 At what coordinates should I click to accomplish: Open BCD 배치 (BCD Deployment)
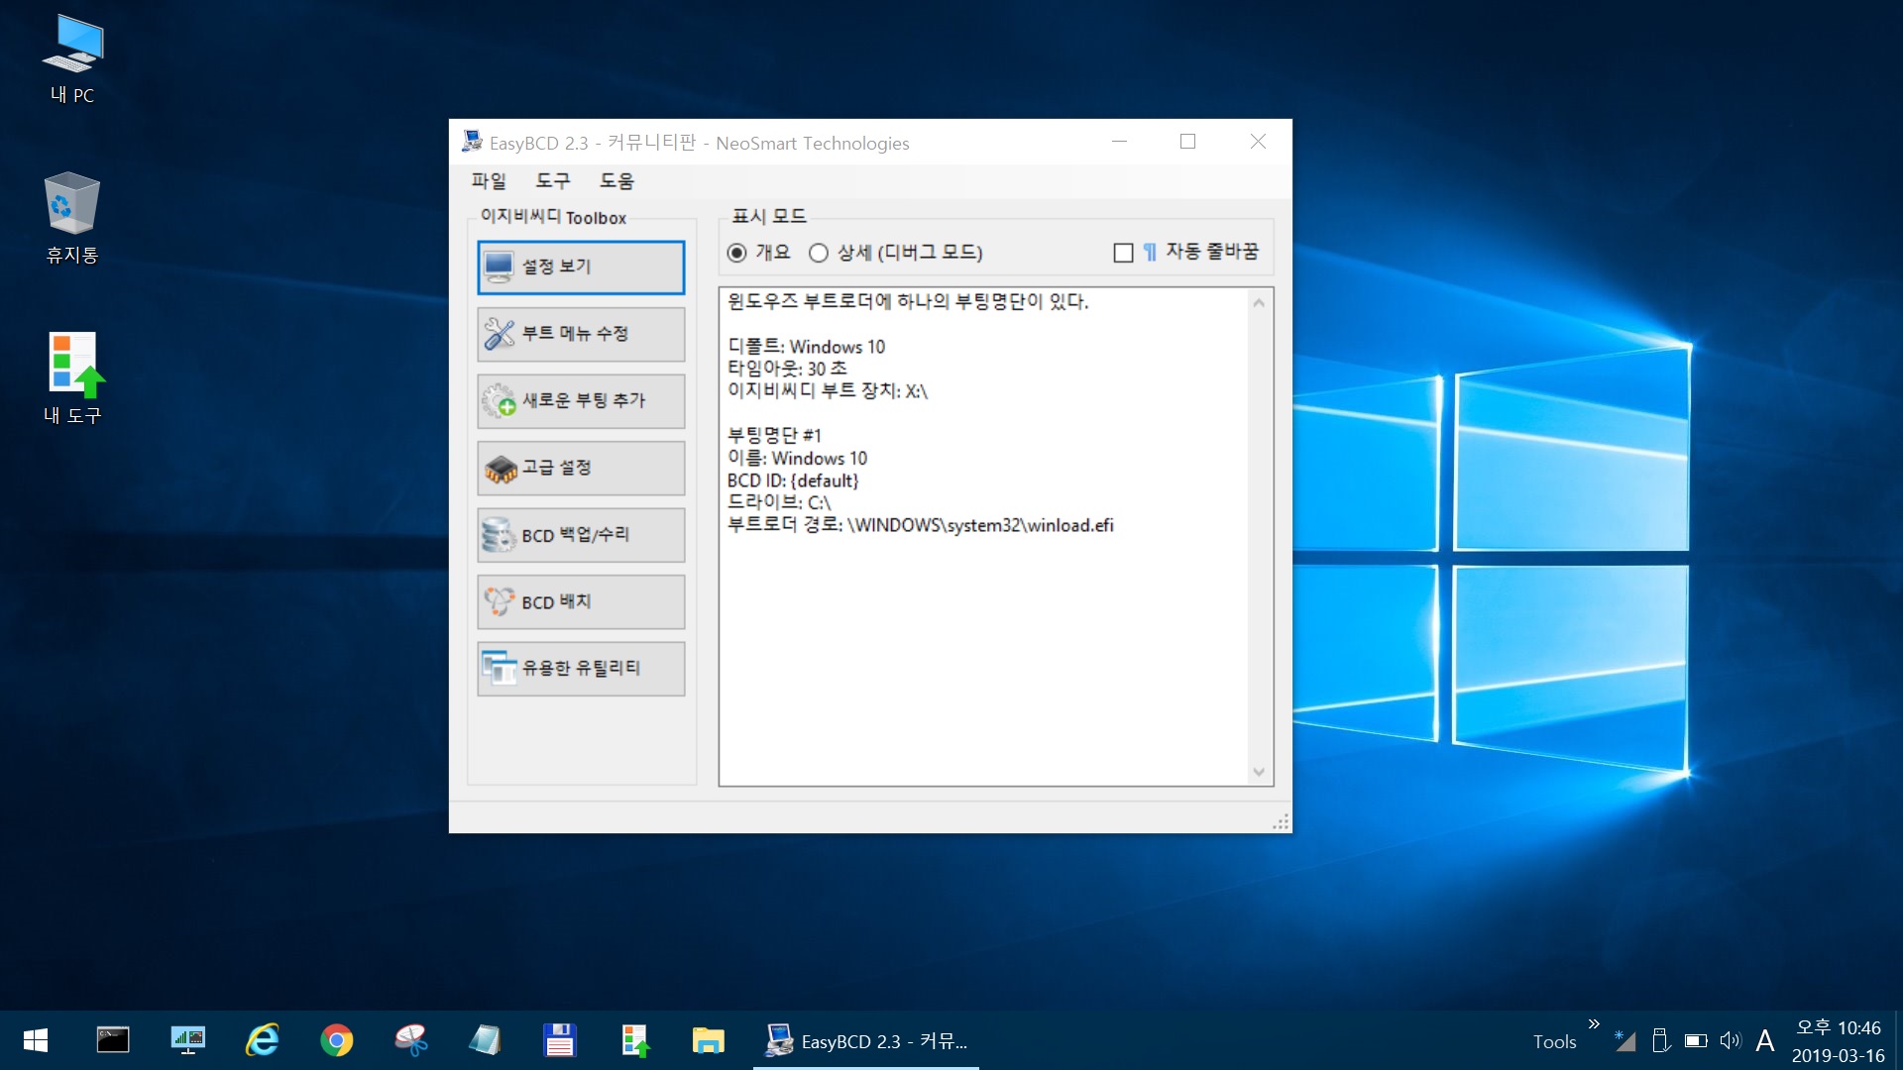581,601
